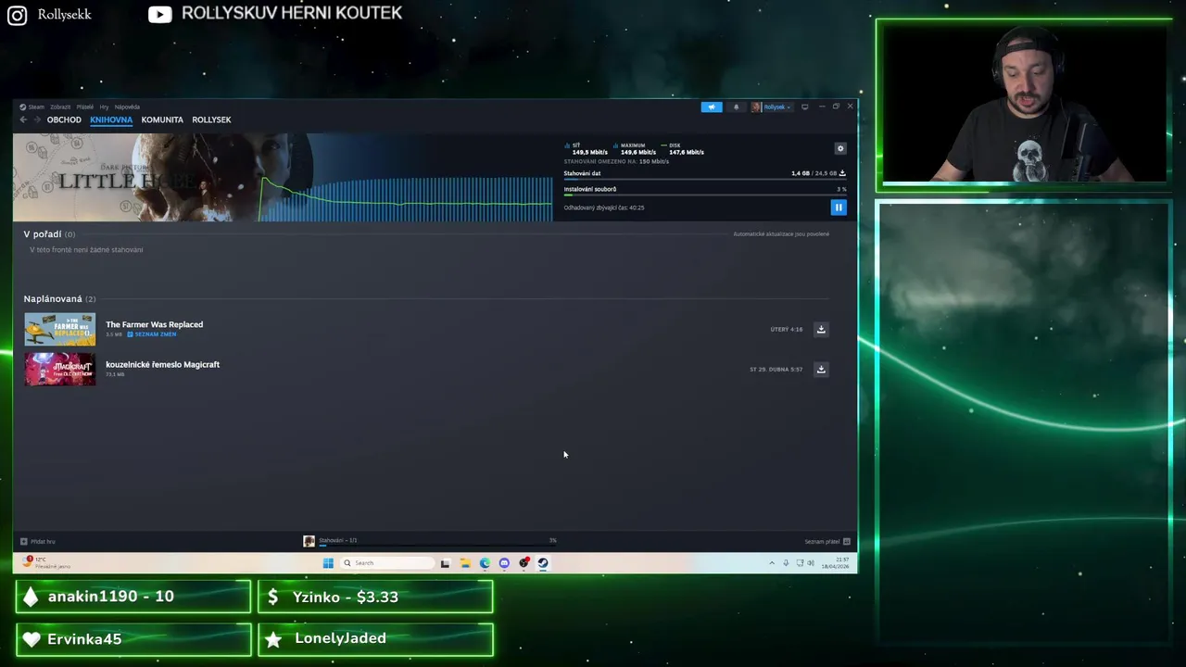Open download settings gear icon
Screen dimensions: 1186x667
pos(840,148)
